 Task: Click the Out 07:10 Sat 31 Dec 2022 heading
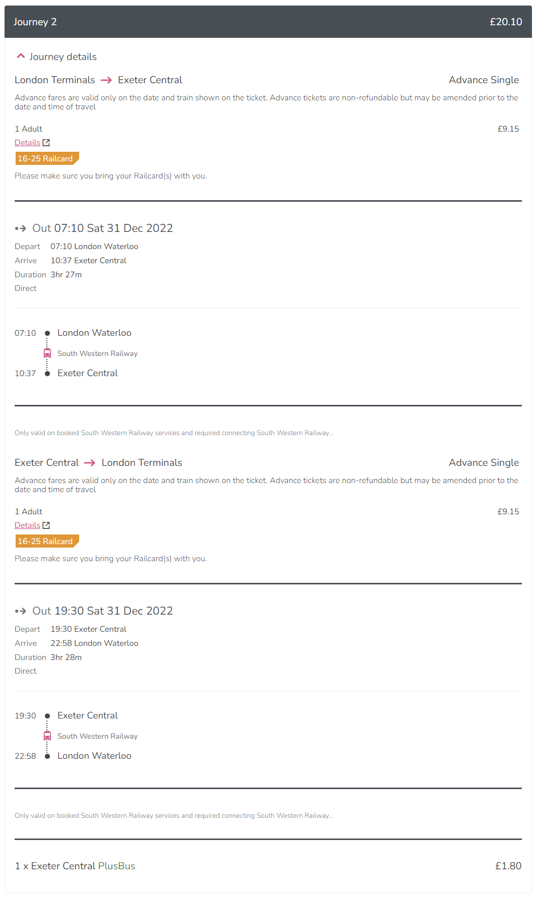102,228
